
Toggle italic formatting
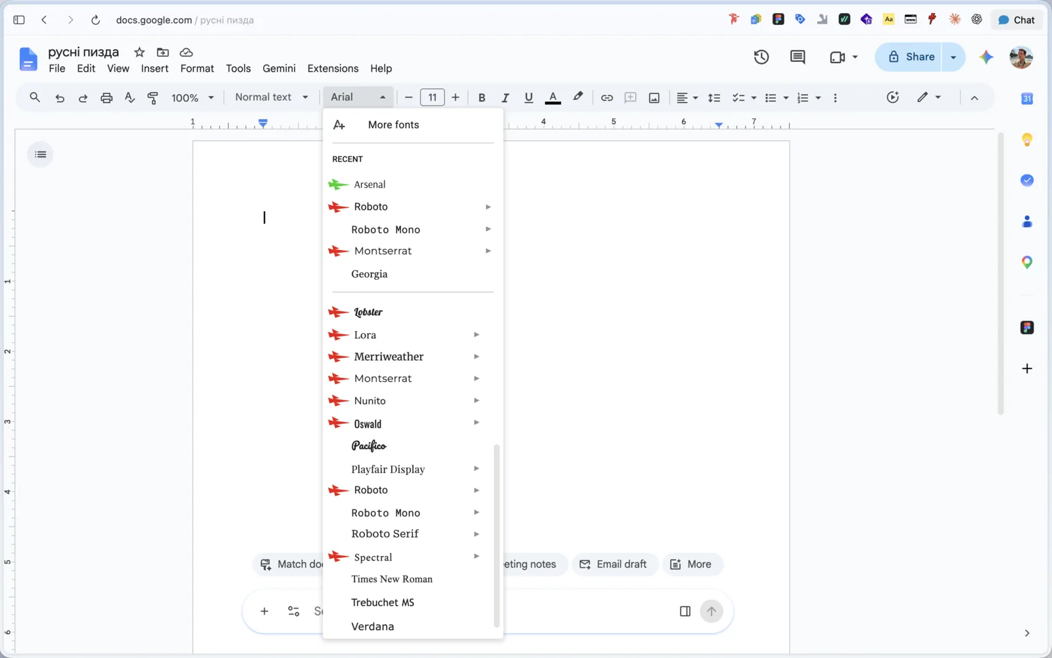click(x=505, y=97)
